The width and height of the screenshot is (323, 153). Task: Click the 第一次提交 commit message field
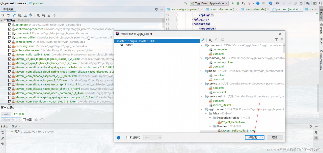click(57, 108)
